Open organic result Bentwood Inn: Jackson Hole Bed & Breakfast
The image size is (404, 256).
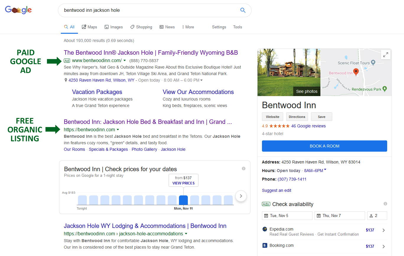148,122
